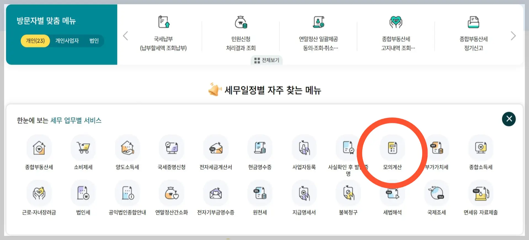The height and width of the screenshot is (240, 529).
Task: Open the 불복청구 icon
Action: point(348,193)
